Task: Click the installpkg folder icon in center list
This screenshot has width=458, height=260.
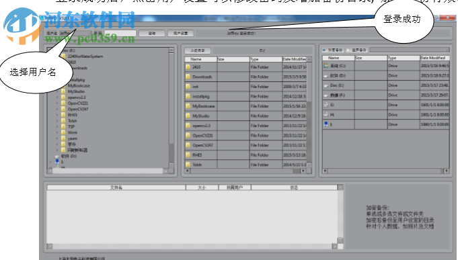Action: click(188, 96)
